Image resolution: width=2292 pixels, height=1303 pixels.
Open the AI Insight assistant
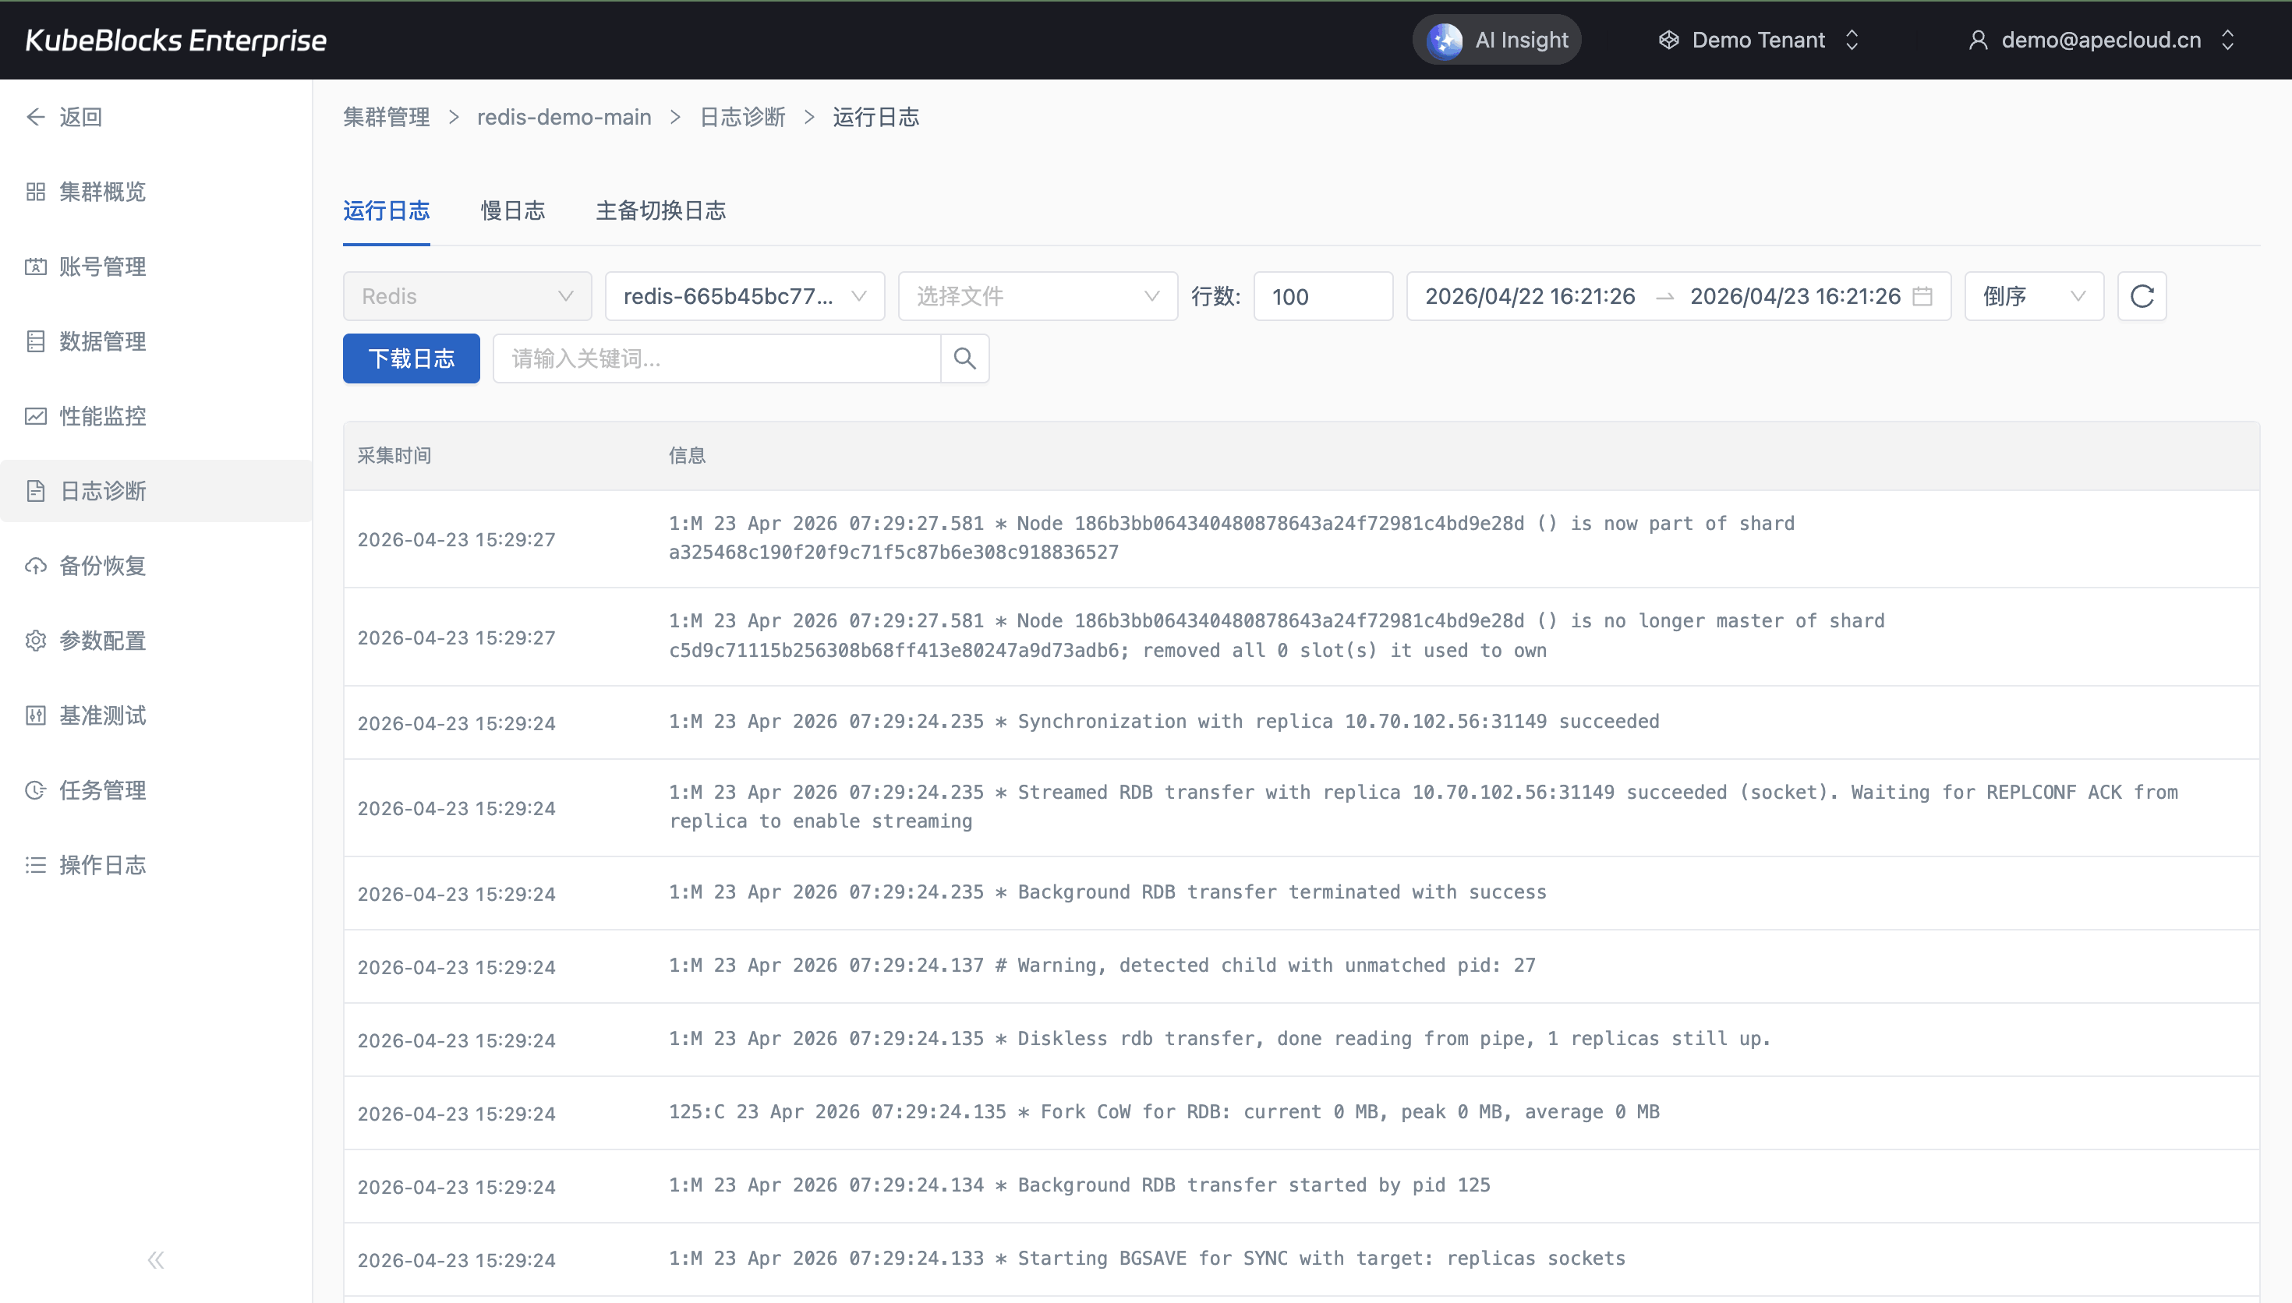click(1498, 41)
